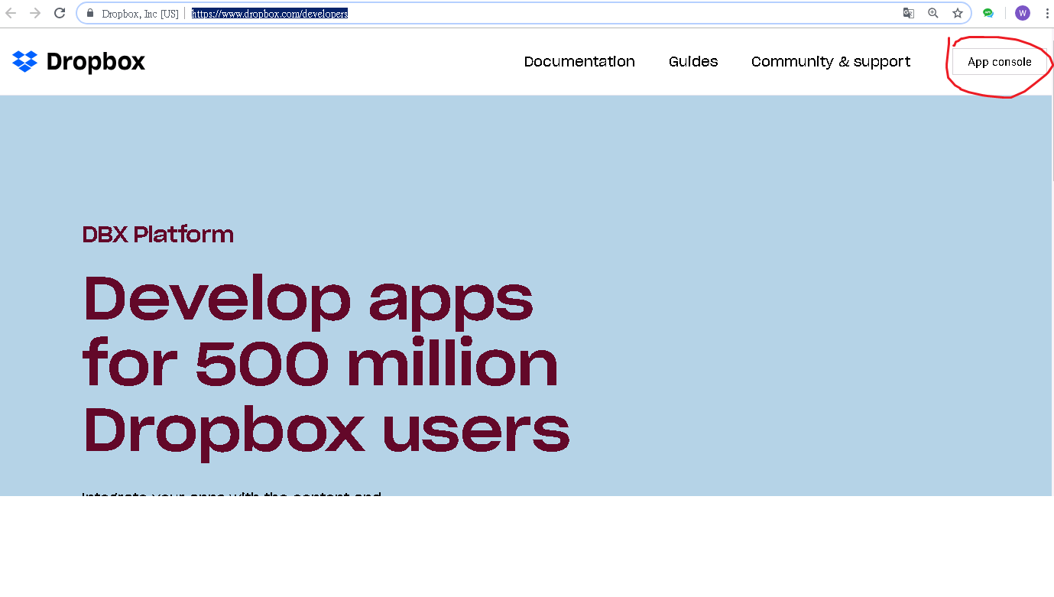Viewport: 1054px width, 597px height.
Task: Click the DBX Platform heading
Action: (157, 234)
